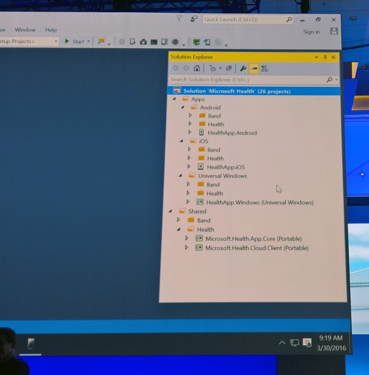369x375 pixels.
Task: Open Solution Explorer window options dropdown arrow
Action: point(316,57)
